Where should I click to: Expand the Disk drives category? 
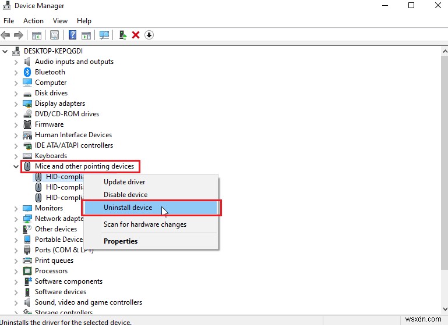(16, 93)
